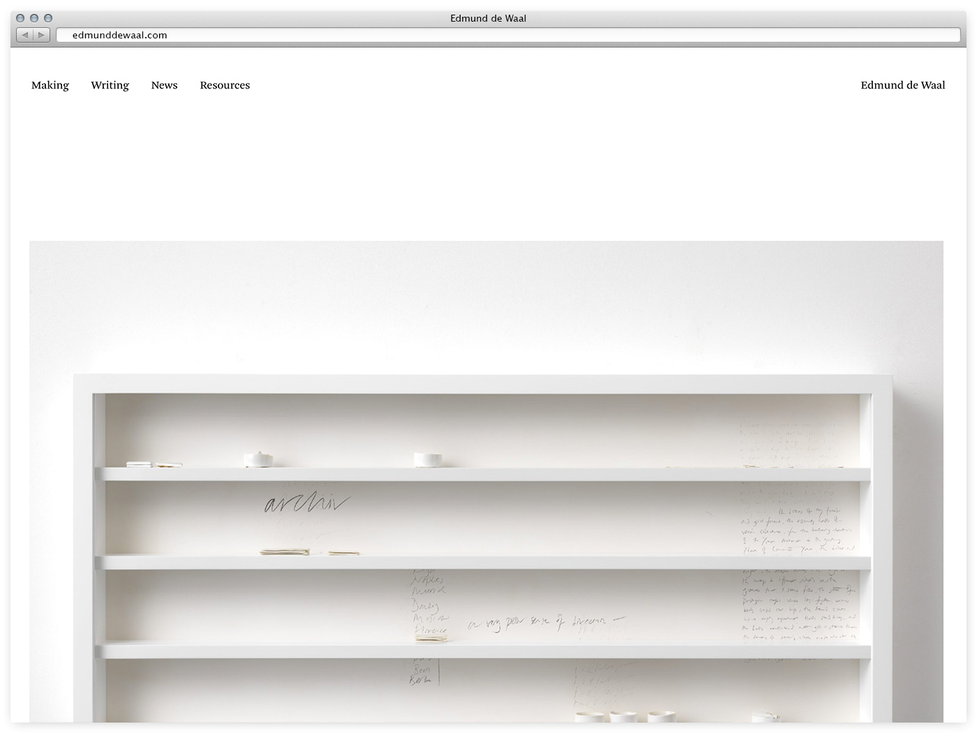Minimize the browser window
977x733 pixels.
coord(34,18)
